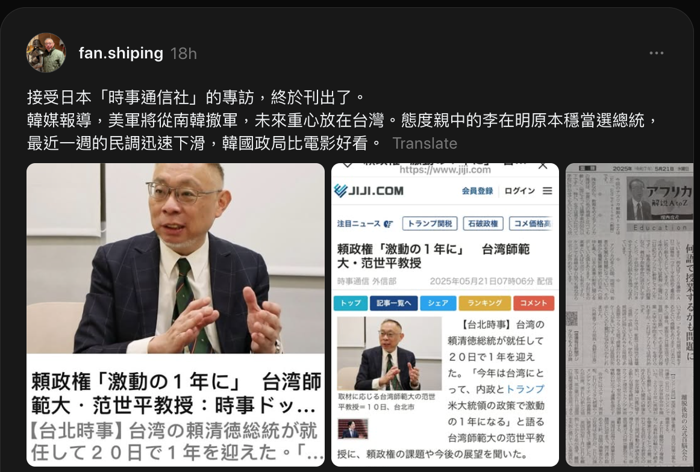Translate the post text

tap(425, 143)
